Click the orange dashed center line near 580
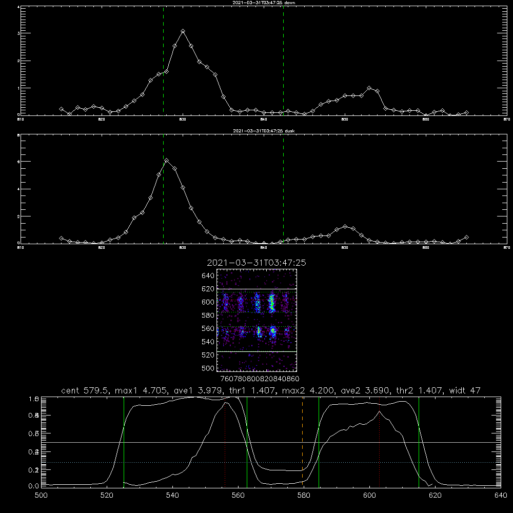Viewport: 513px width, 513px height. point(302,442)
